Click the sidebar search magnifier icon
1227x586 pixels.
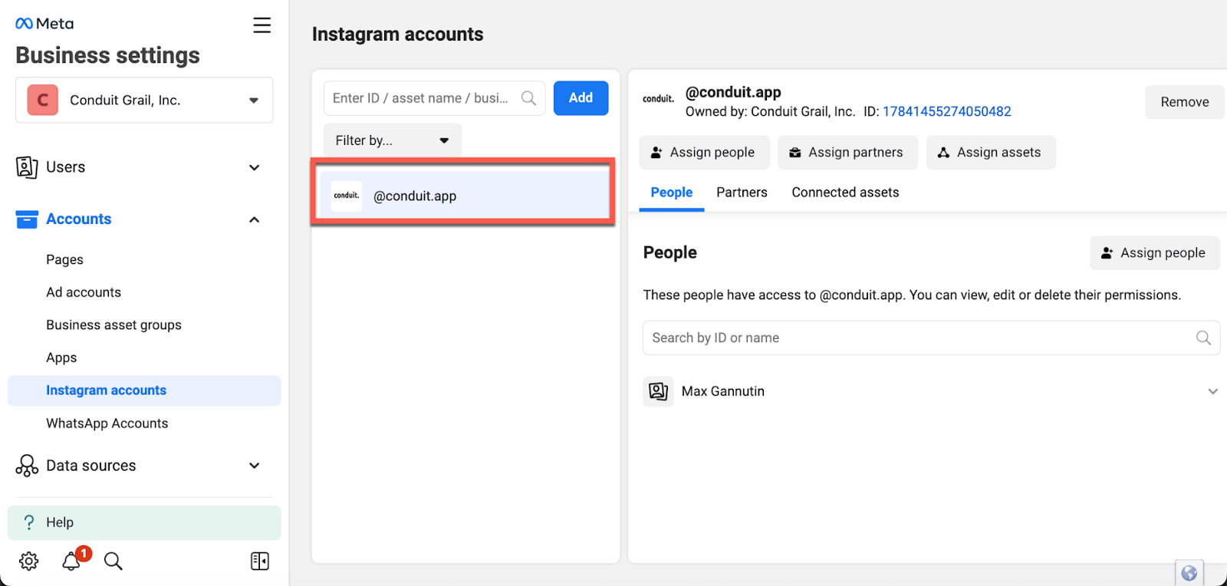coord(113,561)
